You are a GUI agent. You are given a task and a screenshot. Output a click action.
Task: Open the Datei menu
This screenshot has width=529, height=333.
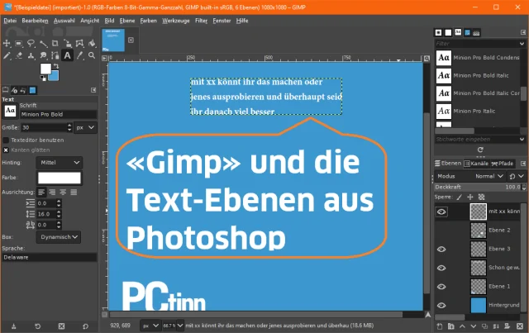tap(10, 21)
